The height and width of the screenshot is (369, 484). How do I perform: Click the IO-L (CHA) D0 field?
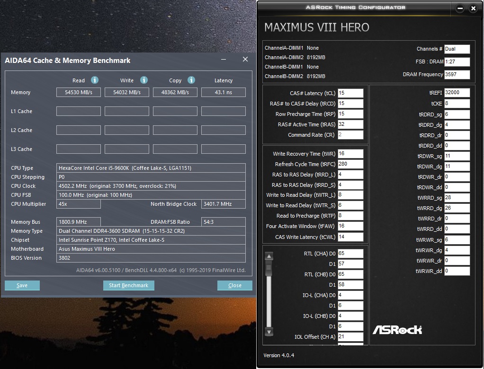click(350, 295)
